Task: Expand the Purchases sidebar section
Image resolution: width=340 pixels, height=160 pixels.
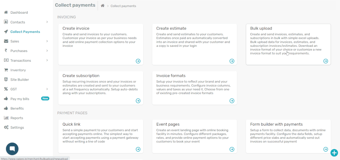Action: pos(47,51)
